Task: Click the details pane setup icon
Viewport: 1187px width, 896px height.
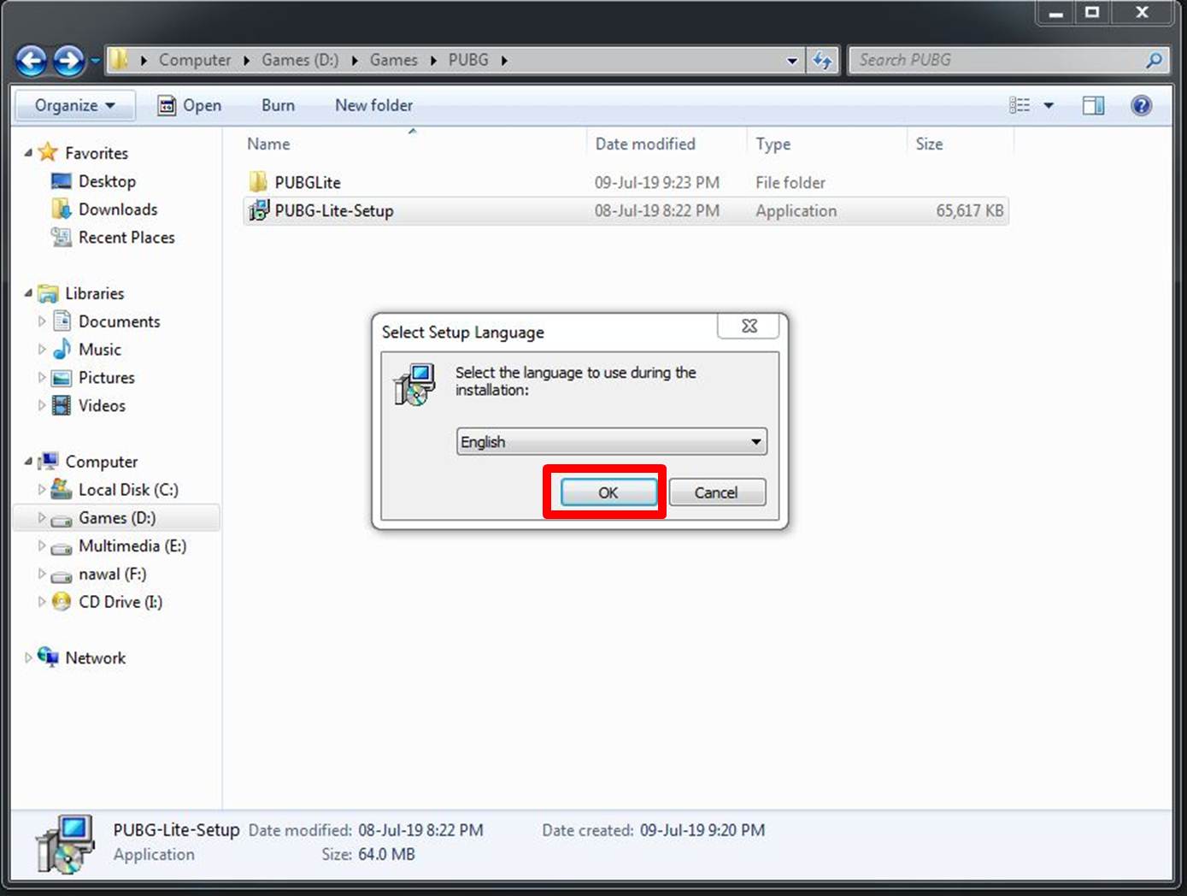Action: [65, 844]
